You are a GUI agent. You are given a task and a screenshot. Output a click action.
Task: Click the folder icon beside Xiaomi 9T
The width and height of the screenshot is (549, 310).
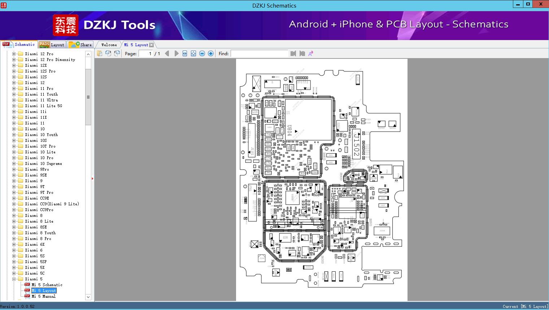pos(21,187)
